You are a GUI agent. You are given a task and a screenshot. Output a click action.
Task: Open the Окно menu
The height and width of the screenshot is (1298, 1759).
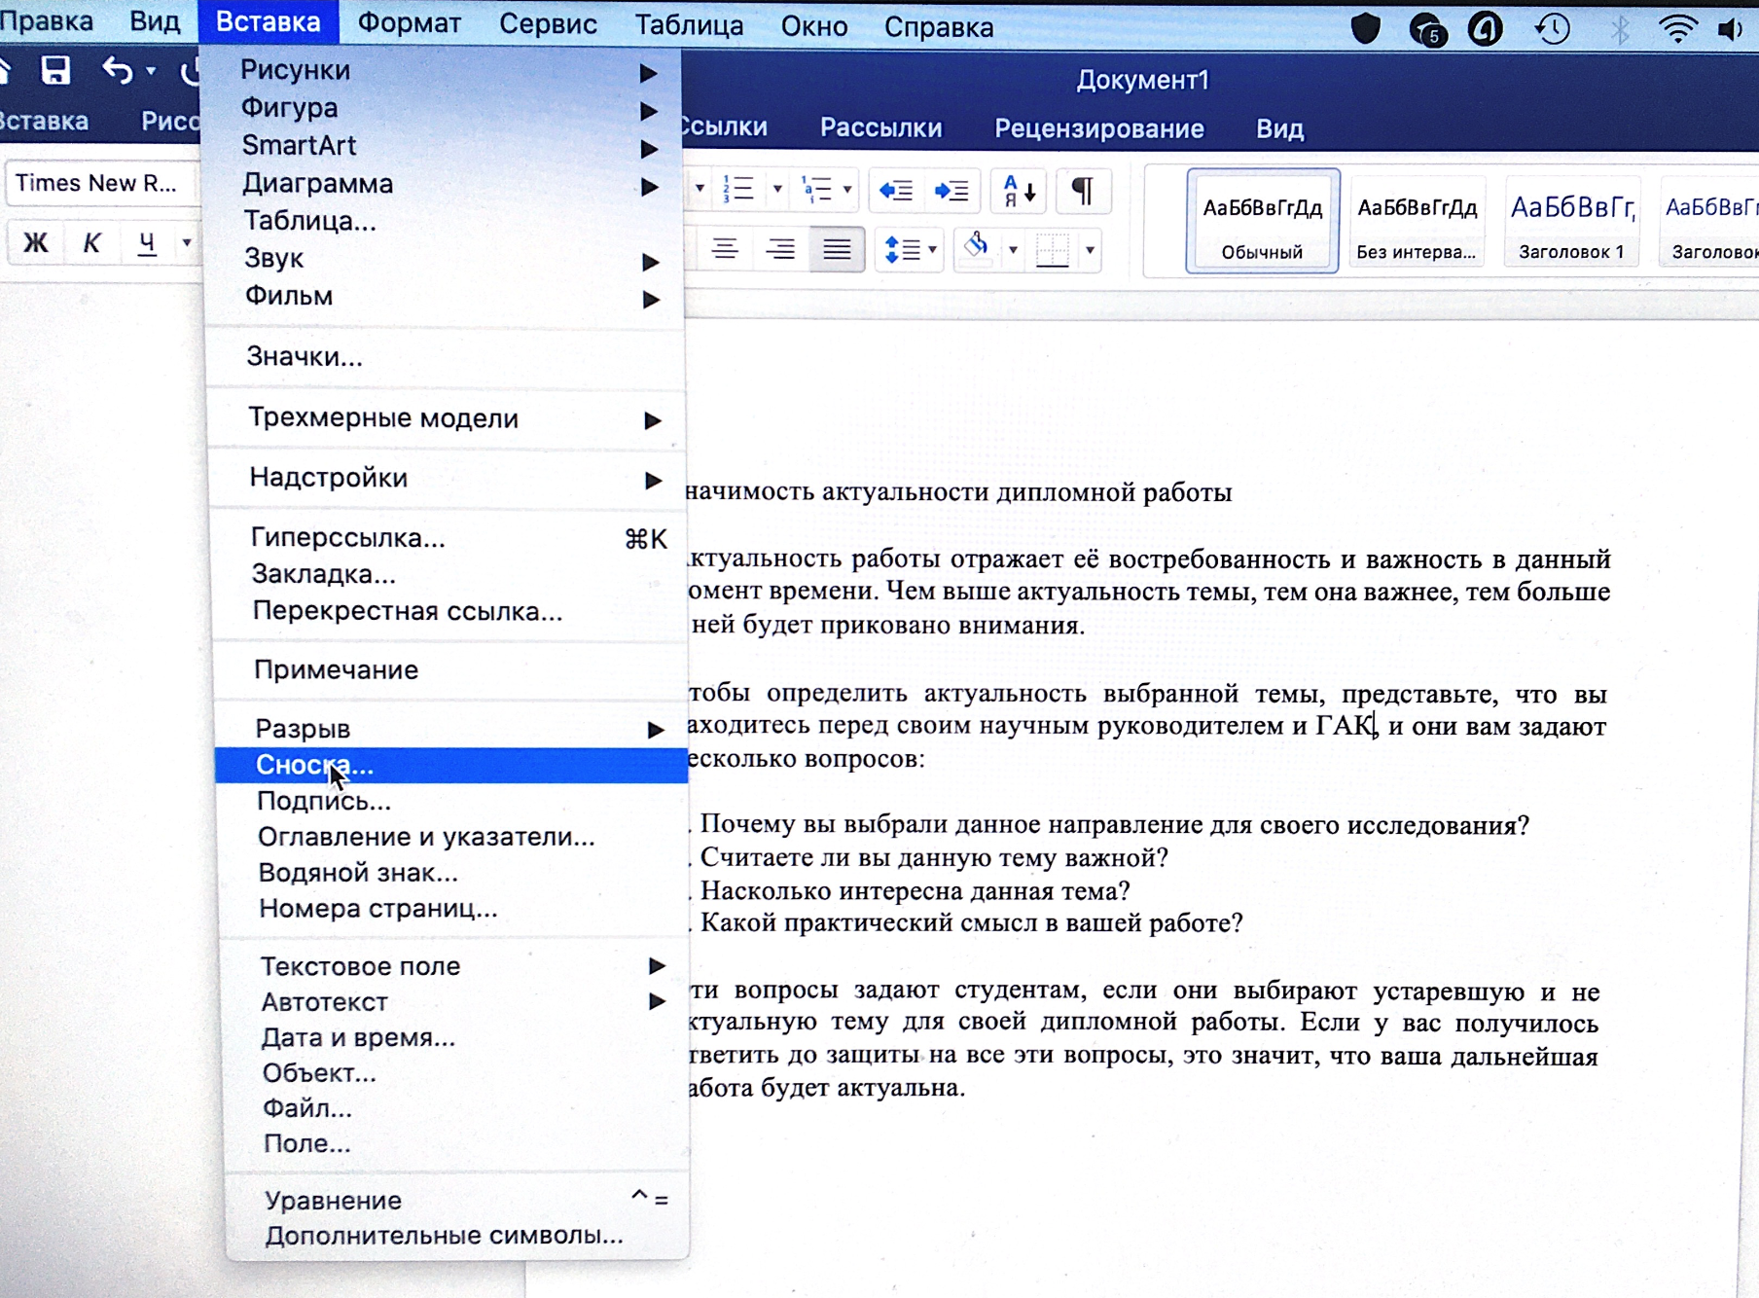[x=814, y=26]
